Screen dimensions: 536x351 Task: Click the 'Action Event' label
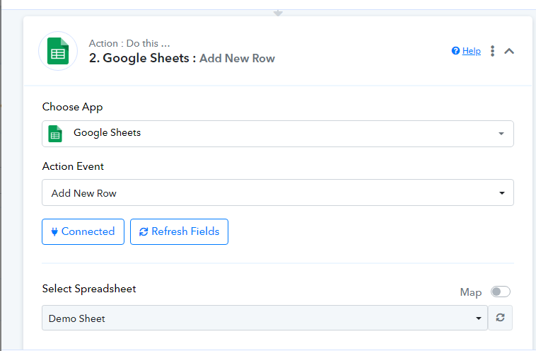coord(73,166)
